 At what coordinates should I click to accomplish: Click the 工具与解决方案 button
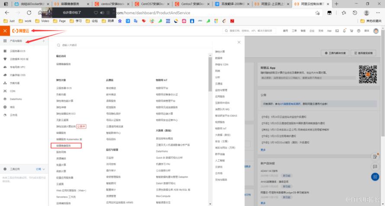coord(335,53)
